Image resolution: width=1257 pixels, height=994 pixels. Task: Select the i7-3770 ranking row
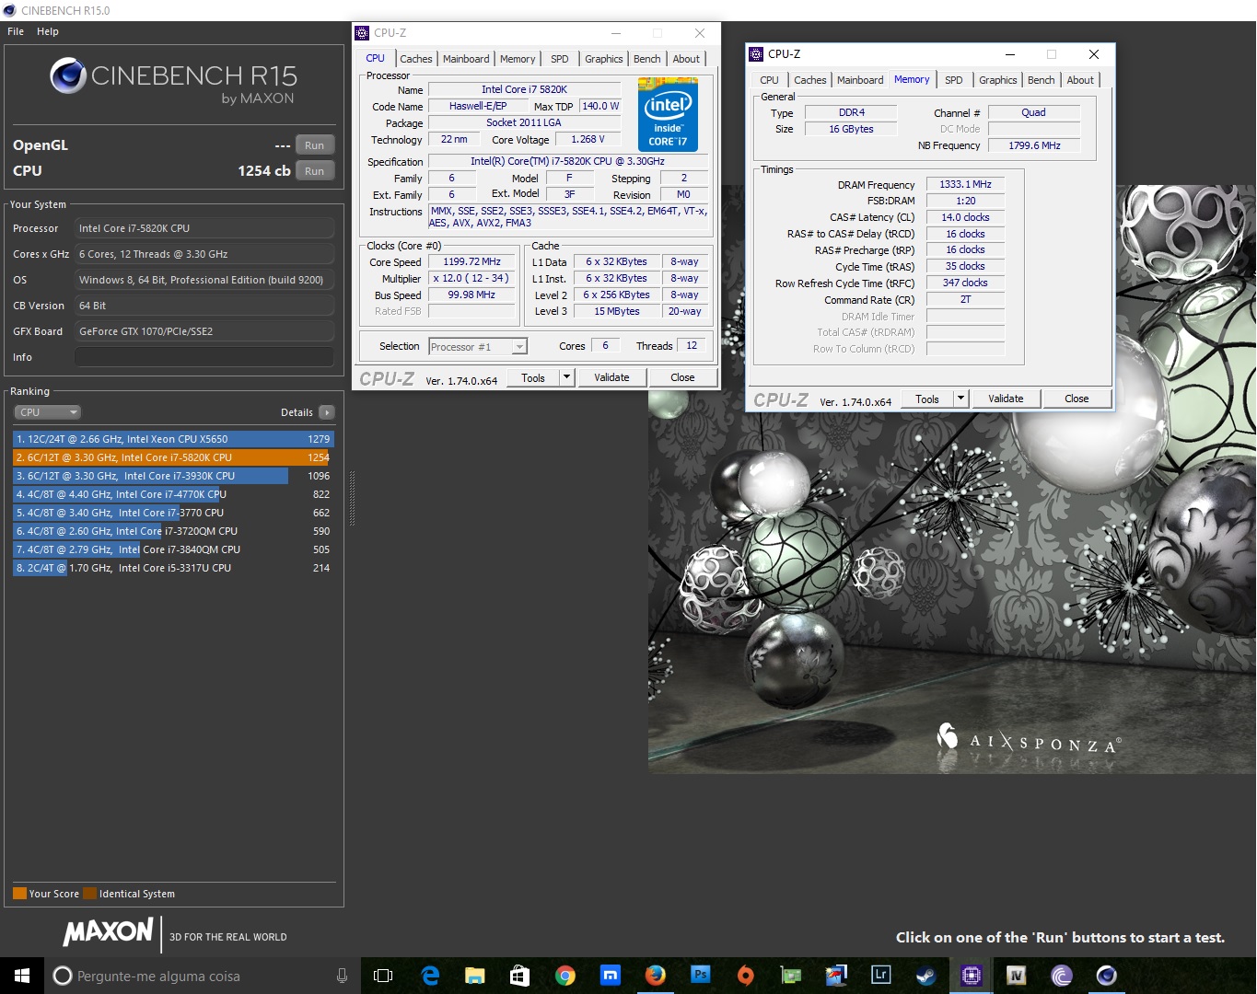coord(173,513)
